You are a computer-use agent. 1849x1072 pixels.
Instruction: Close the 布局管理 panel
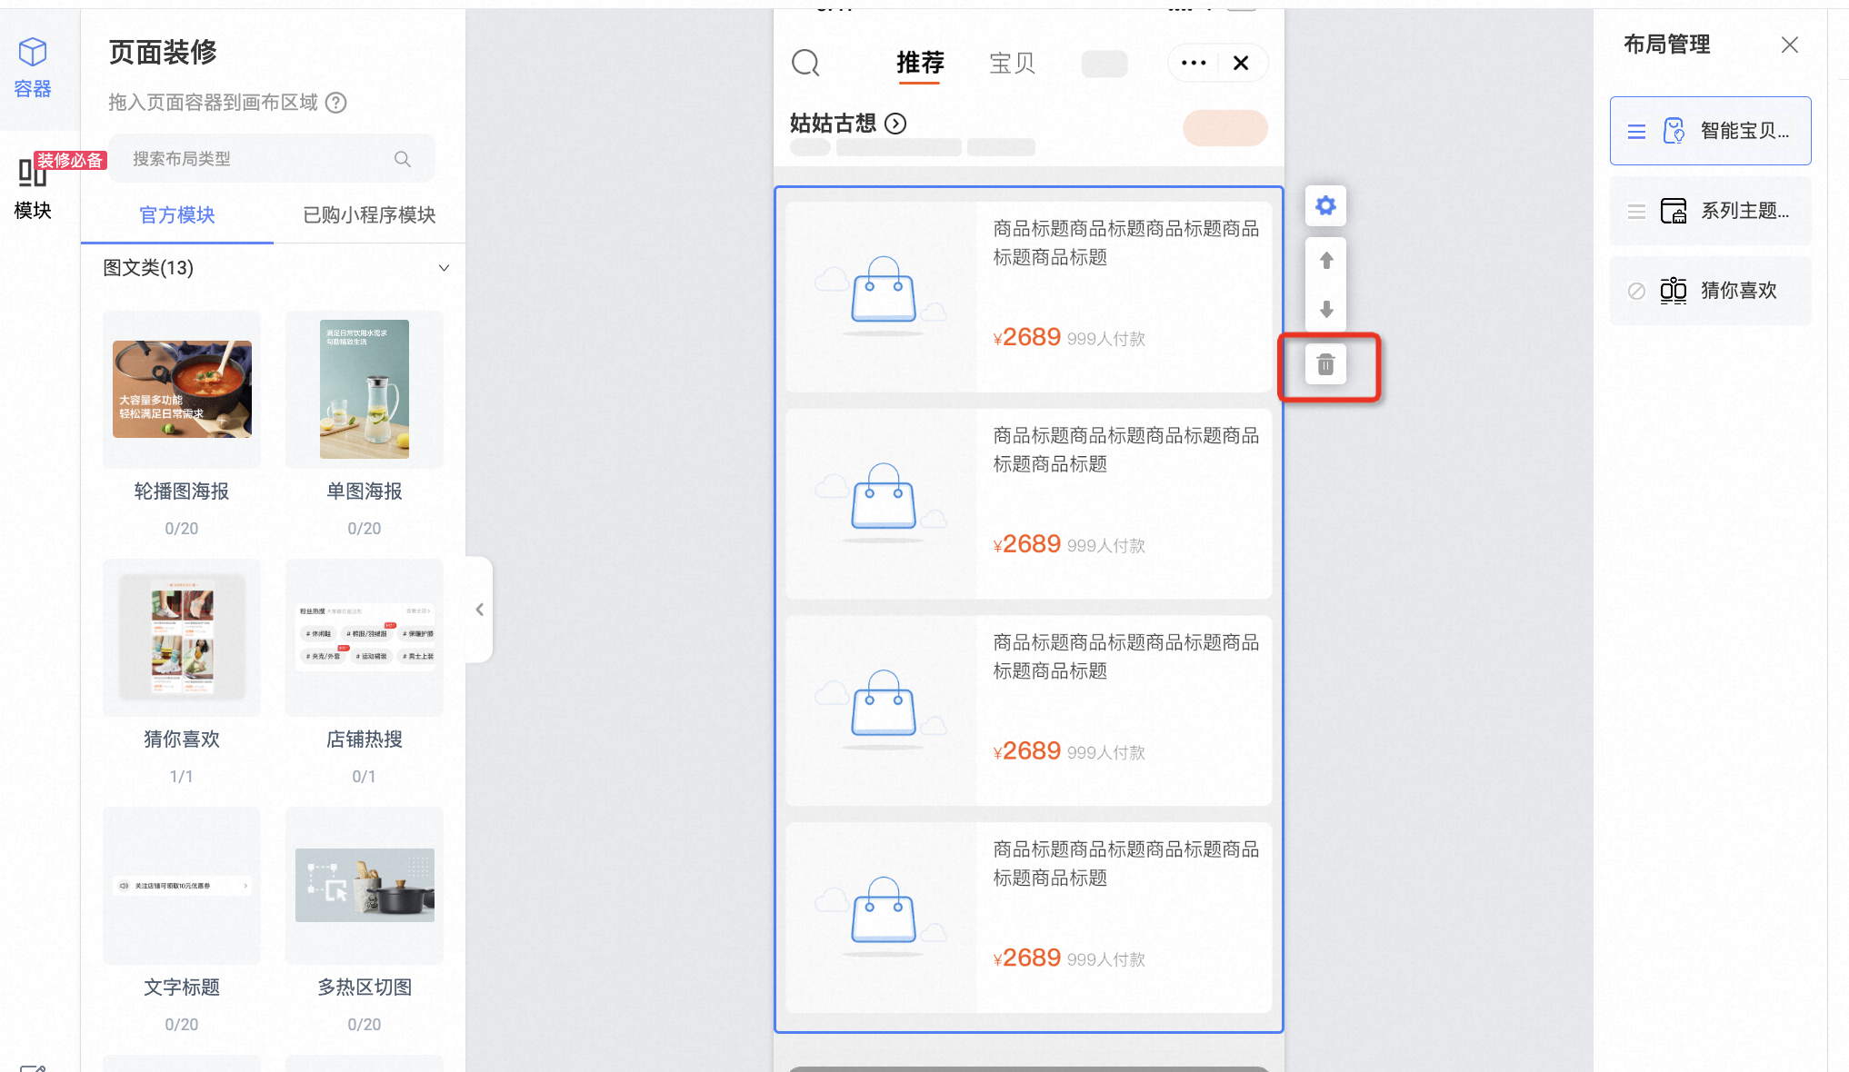point(1790,45)
